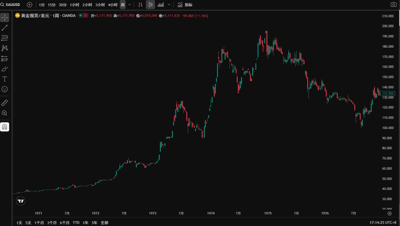Open the UTC+8 timezone menu
400x226 pixels.
click(x=386, y=223)
